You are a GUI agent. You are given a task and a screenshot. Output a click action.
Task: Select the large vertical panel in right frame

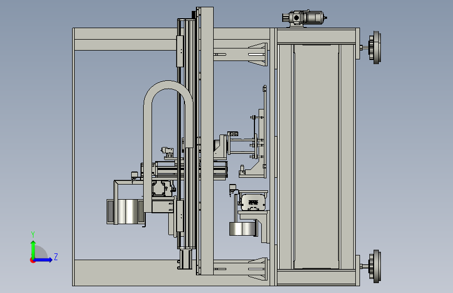click(x=316, y=156)
